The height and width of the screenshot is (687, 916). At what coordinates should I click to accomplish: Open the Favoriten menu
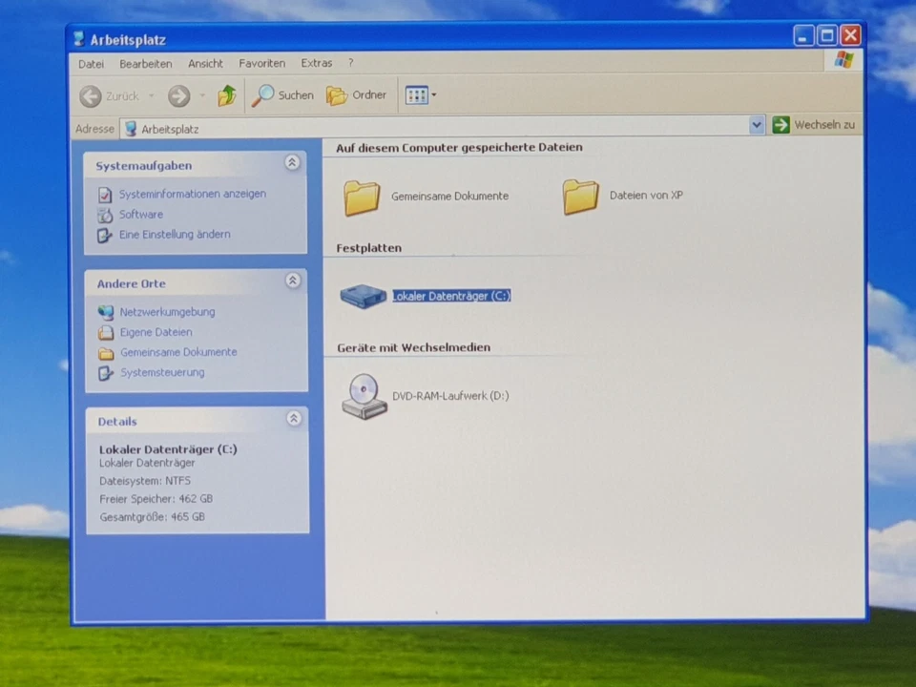(x=261, y=63)
